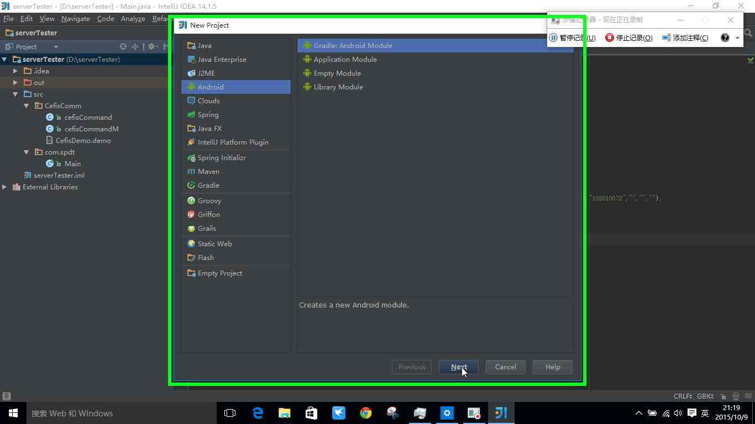Open the recorder options dropdown arrow
The image size is (755, 424).
(x=737, y=38)
